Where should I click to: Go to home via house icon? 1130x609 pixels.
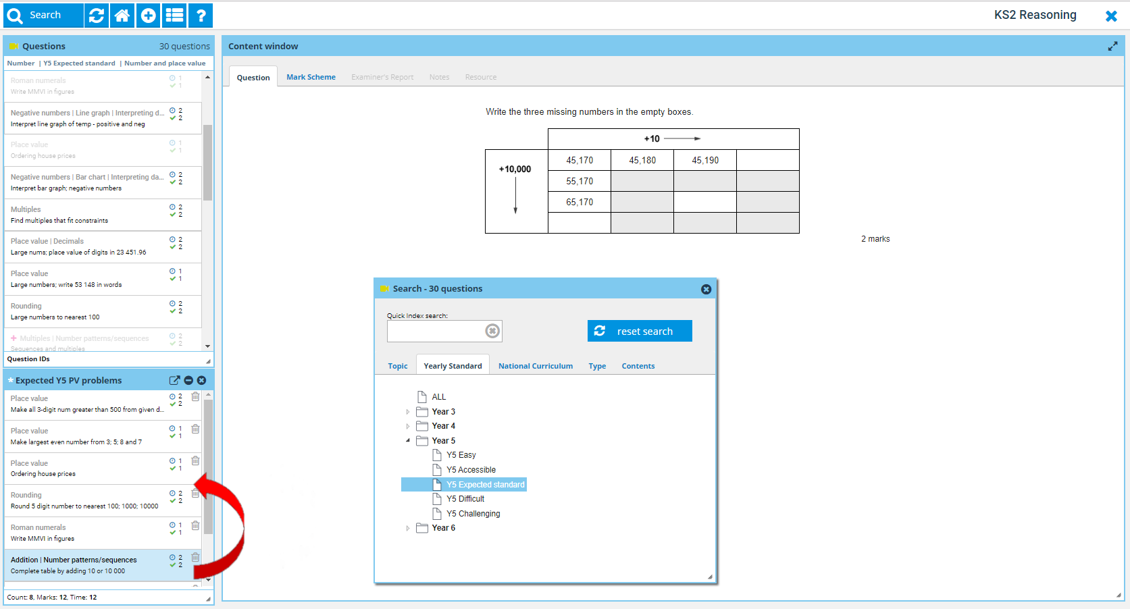[122, 16]
